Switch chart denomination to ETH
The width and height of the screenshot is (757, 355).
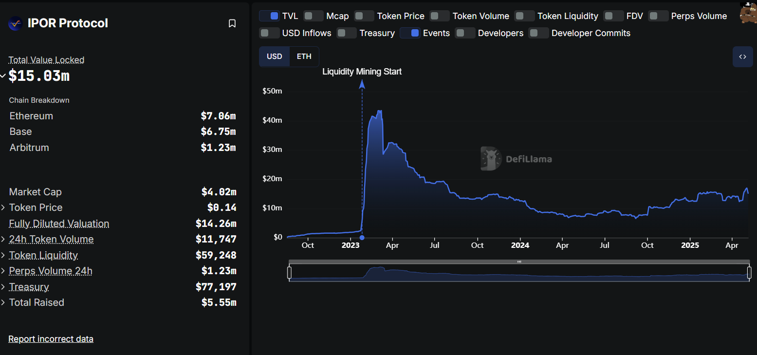pos(304,56)
